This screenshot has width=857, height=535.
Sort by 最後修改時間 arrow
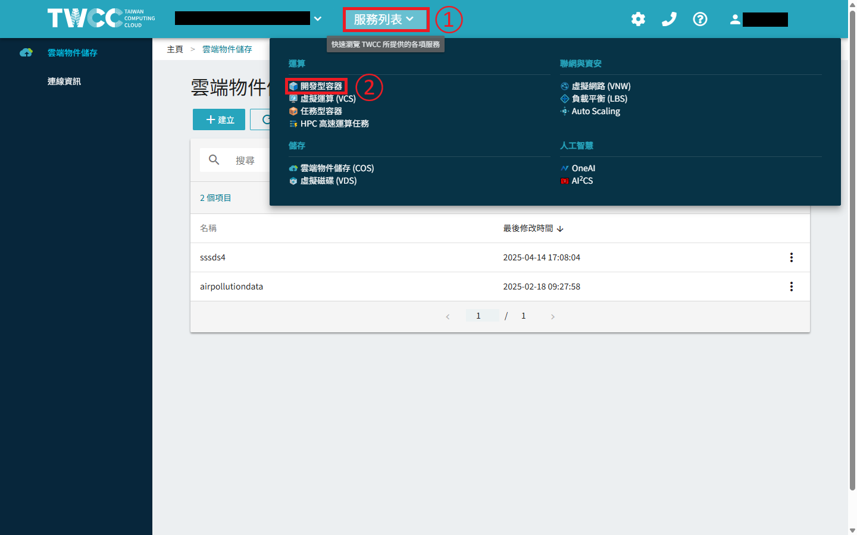click(x=560, y=229)
